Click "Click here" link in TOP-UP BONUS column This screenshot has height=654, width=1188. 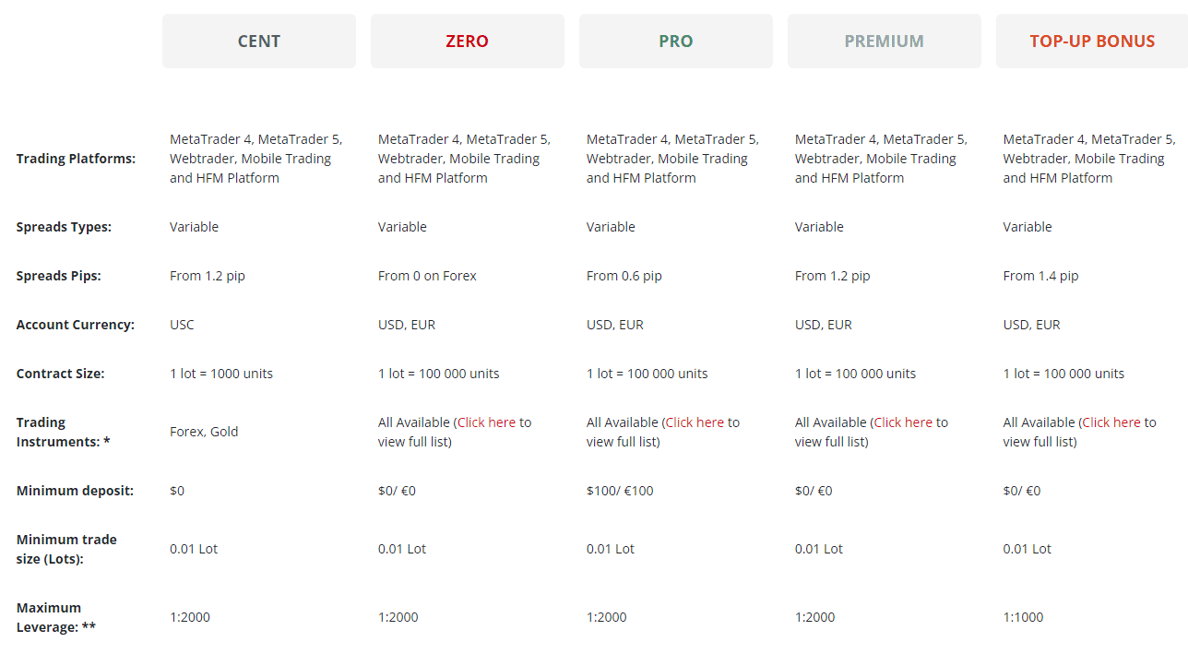click(1111, 422)
